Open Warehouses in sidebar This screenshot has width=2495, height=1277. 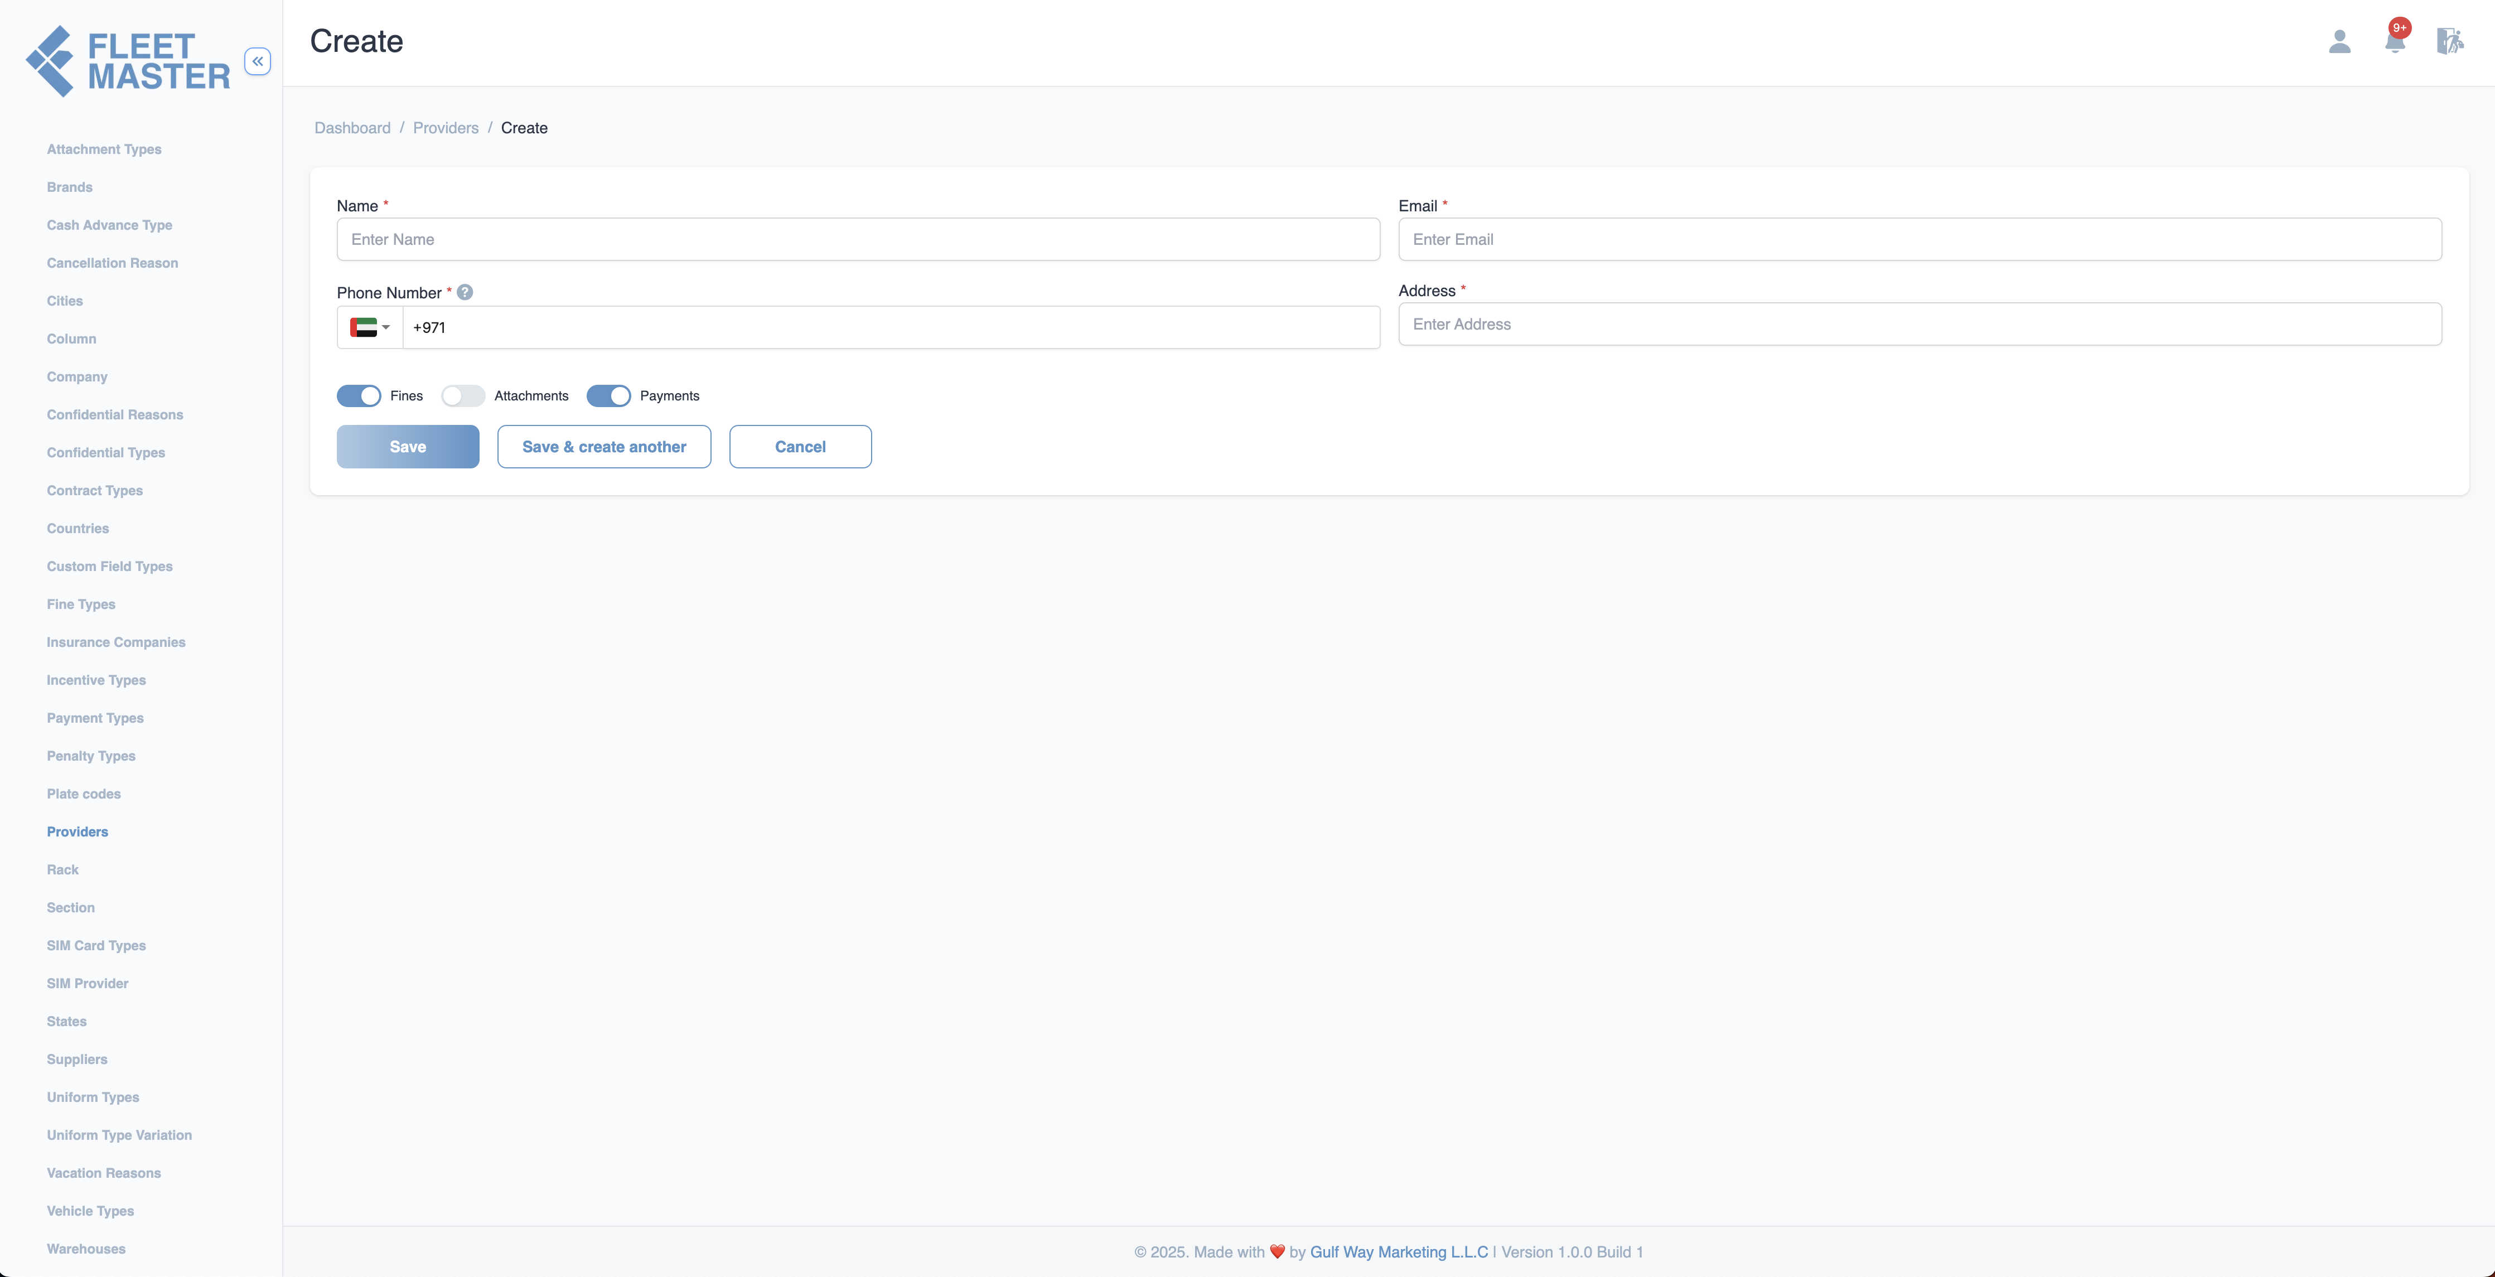pos(86,1249)
